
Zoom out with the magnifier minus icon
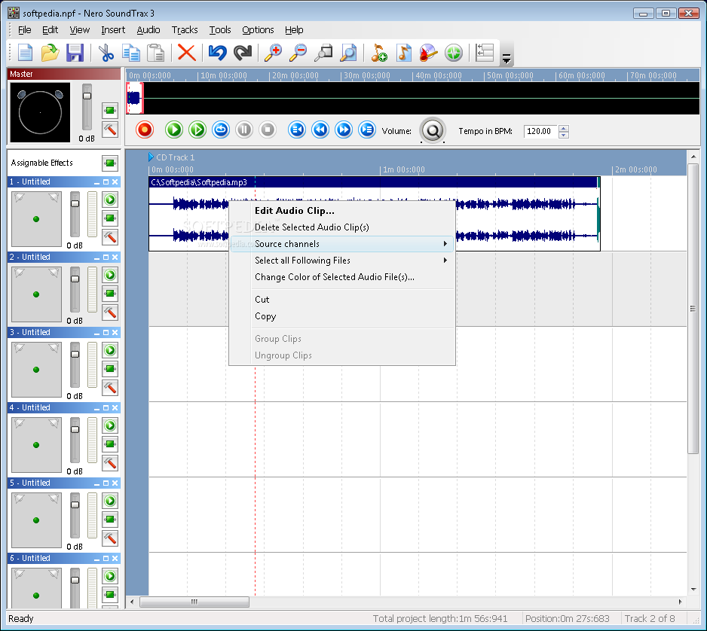point(298,53)
